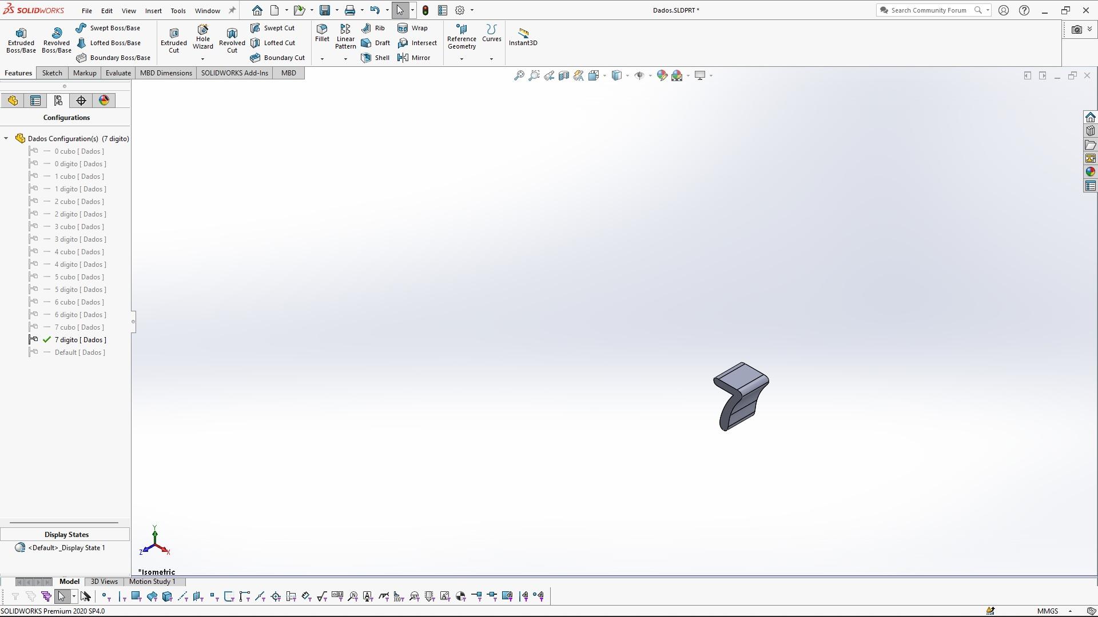This screenshot has height=617, width=1098.
Task: Select the Linear Pattern tool
Action: [x=345, y=37]
